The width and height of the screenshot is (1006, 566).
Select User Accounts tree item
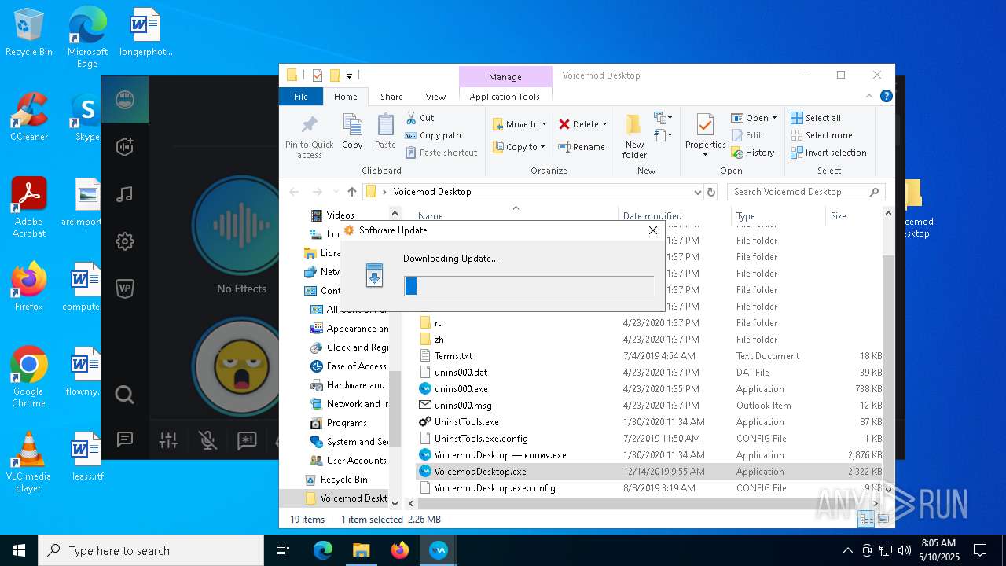[347, 461]
